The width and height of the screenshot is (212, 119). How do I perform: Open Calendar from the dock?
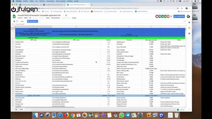79,115
